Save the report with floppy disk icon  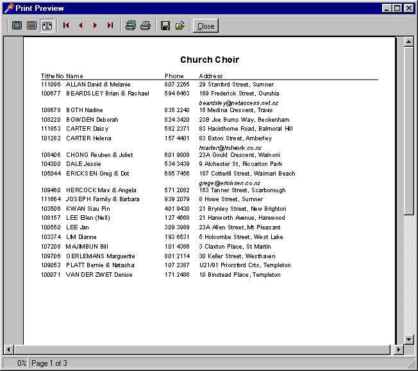pos(165,26)
